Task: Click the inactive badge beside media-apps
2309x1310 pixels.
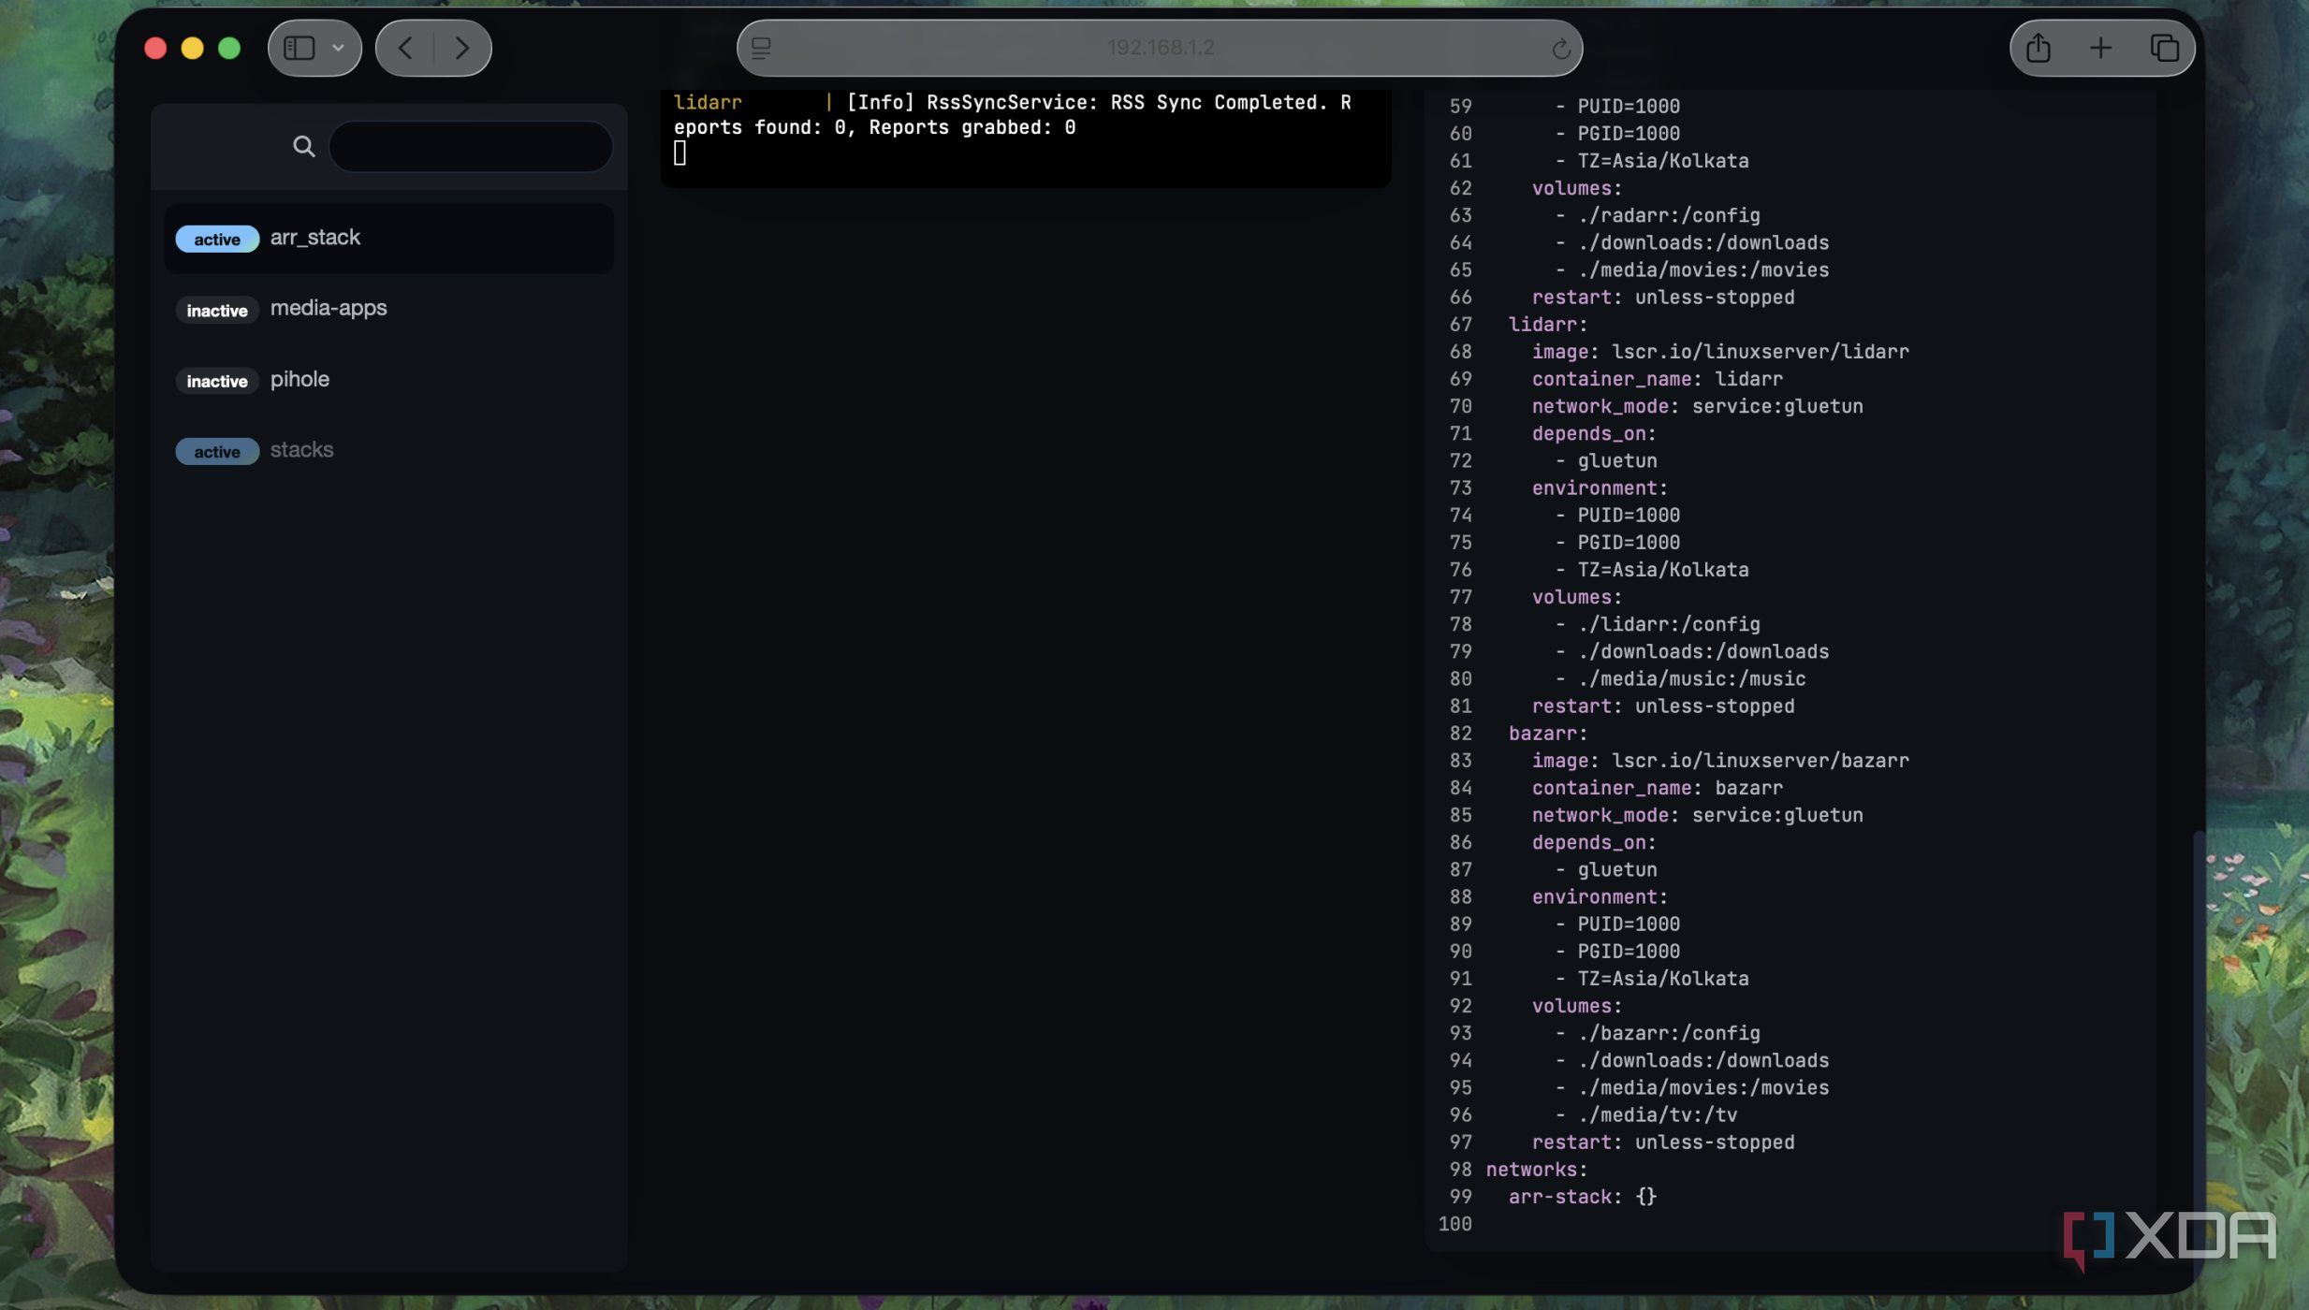Action: (217, 311)
